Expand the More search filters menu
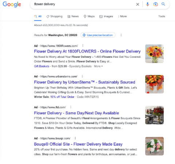The image size is (175, 164). (x=122, y=16)
